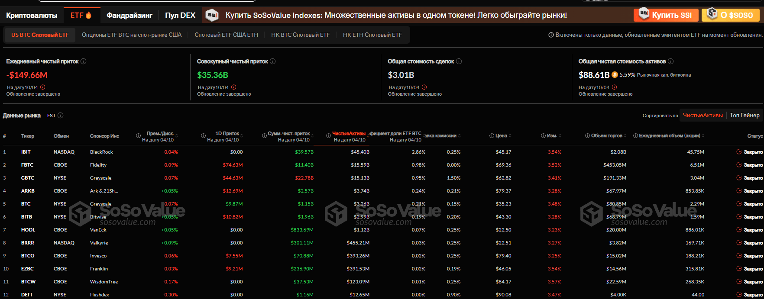
Task: Click the clock status icon in FBTC row
Action: click(x=739, y=165)
